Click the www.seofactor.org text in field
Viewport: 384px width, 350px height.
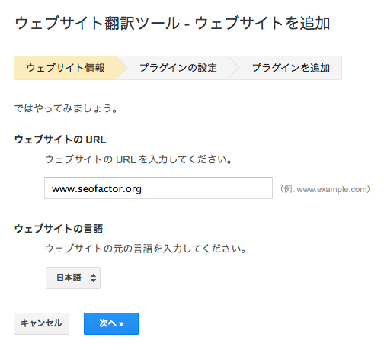pos(97,189)
